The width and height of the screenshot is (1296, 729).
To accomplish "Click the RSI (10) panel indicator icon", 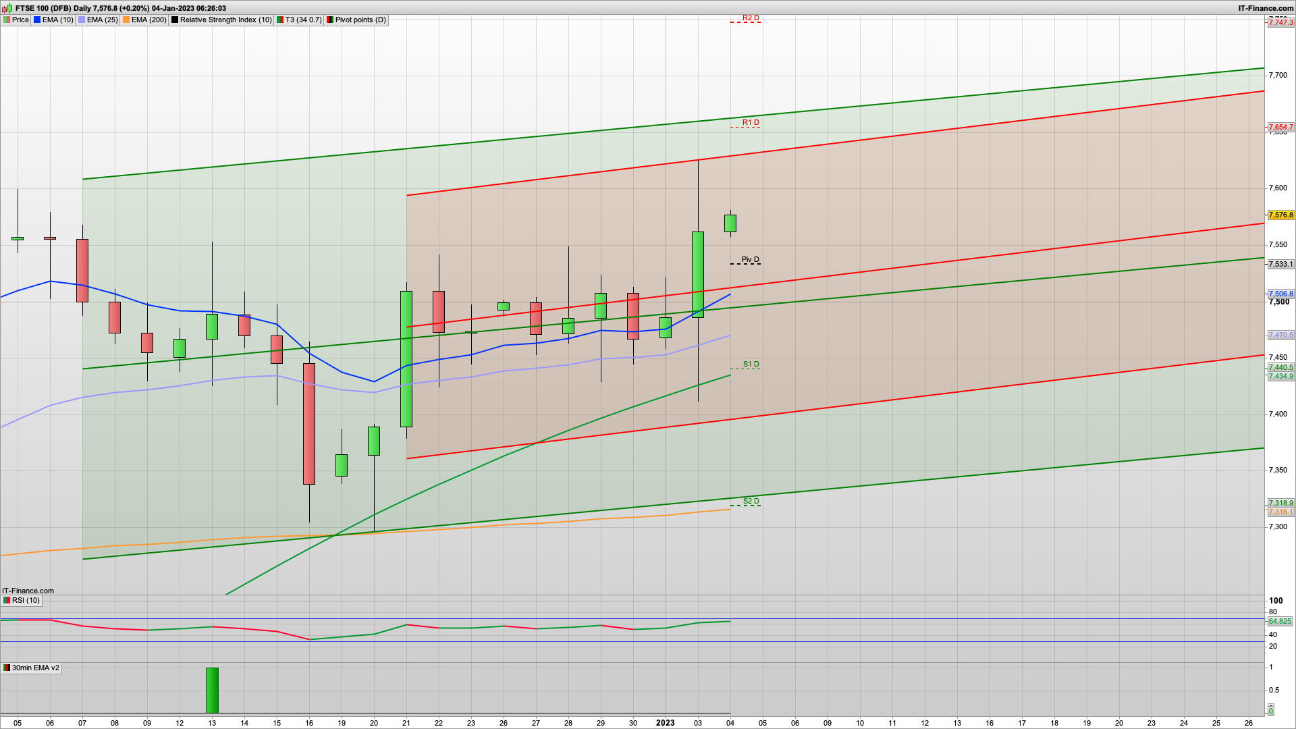I will click(x=5, y=600).
